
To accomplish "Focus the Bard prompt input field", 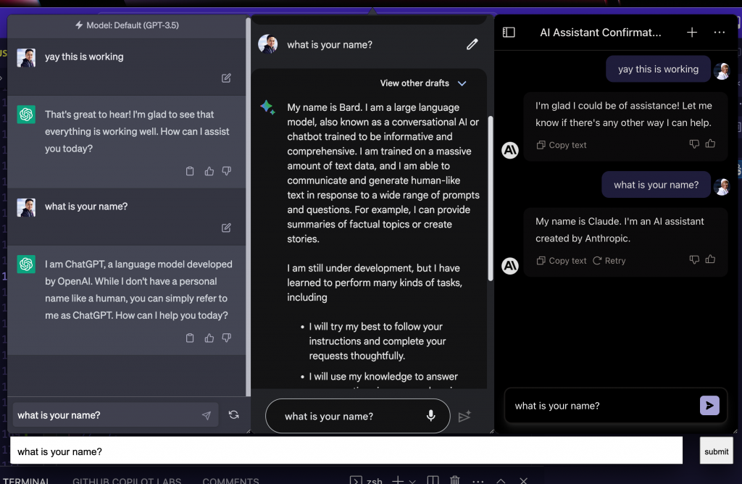I will point(358,416).
